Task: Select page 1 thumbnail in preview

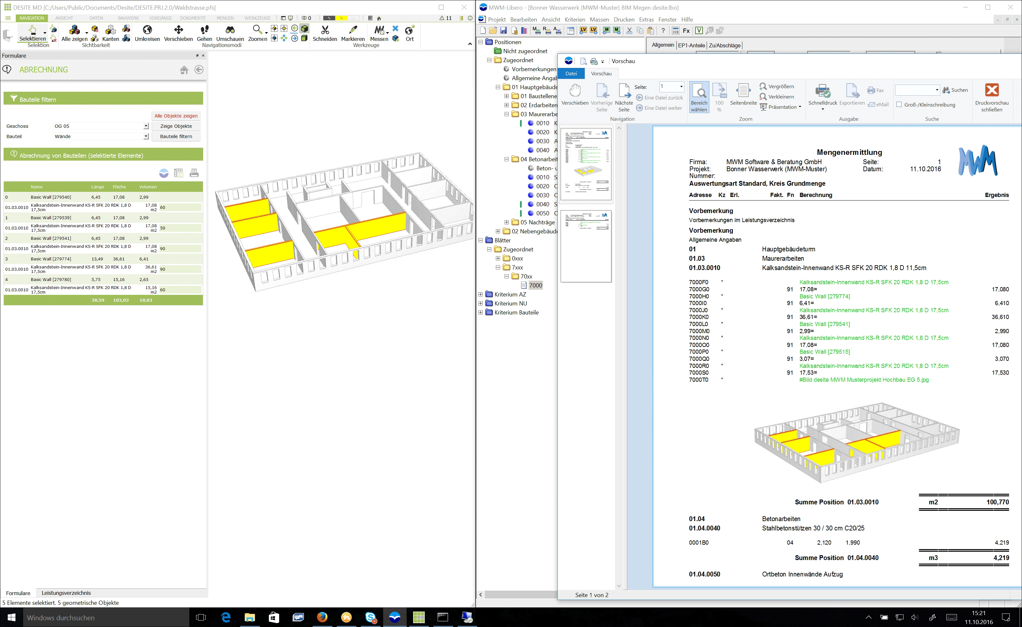Action: (586, 164)
